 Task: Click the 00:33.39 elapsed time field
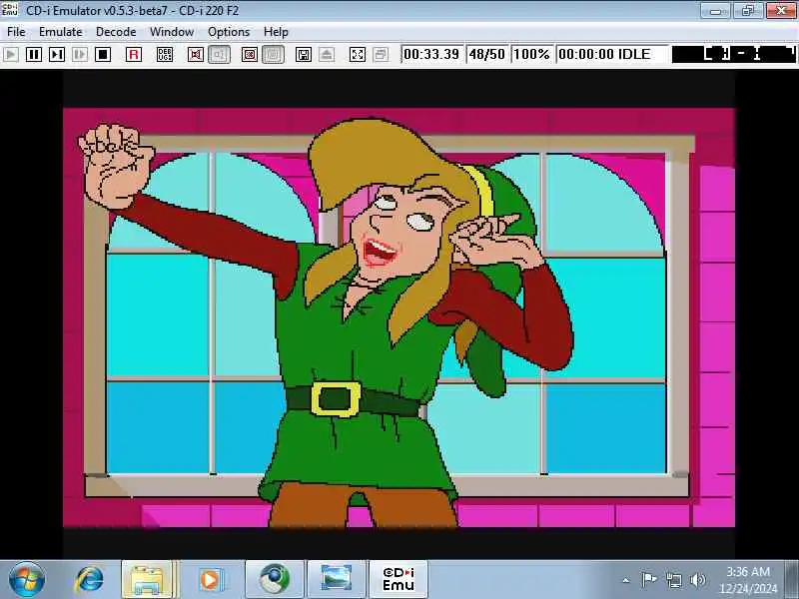(431, 55)
